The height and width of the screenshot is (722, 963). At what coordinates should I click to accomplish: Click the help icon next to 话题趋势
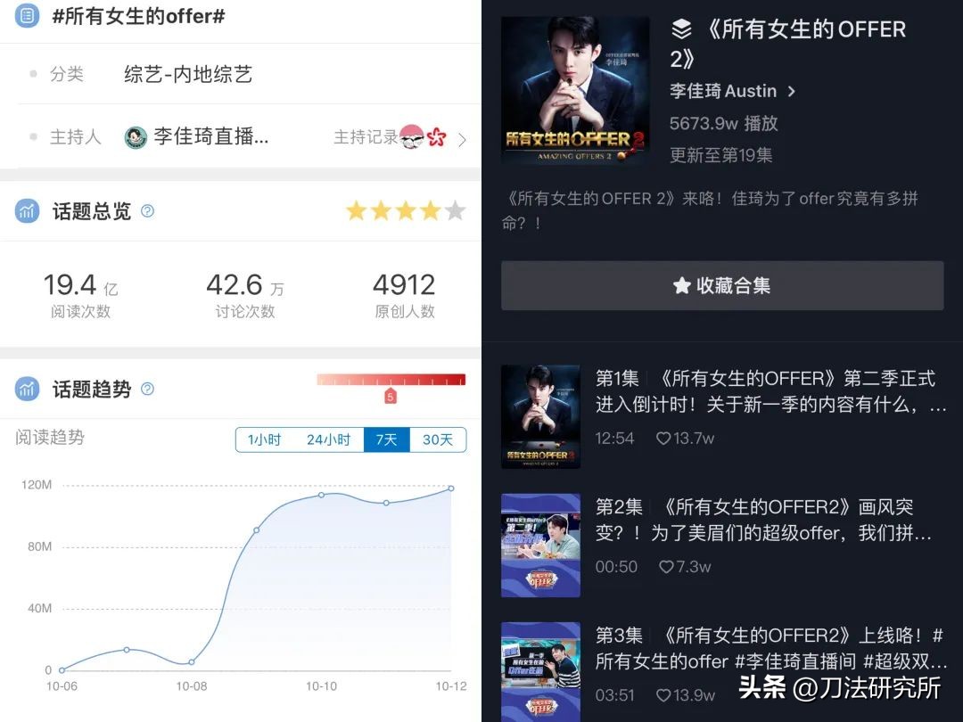click(x=147, y=389)
